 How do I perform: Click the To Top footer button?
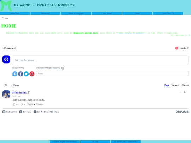click(95, 142)
